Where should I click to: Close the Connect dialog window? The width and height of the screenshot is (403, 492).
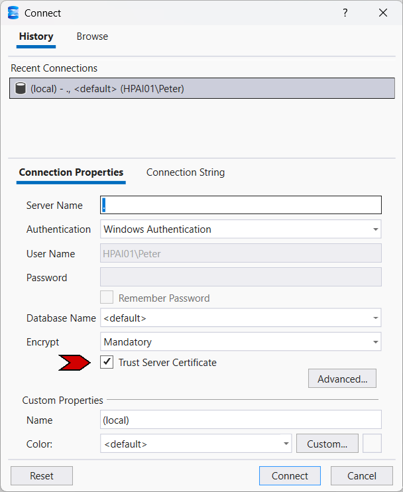click(x=382, y=13)
